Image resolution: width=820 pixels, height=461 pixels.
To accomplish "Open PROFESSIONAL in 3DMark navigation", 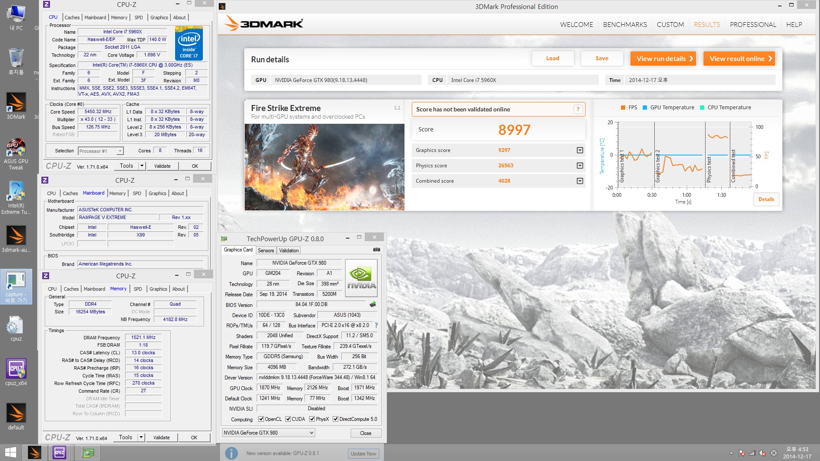I will 753,25.
